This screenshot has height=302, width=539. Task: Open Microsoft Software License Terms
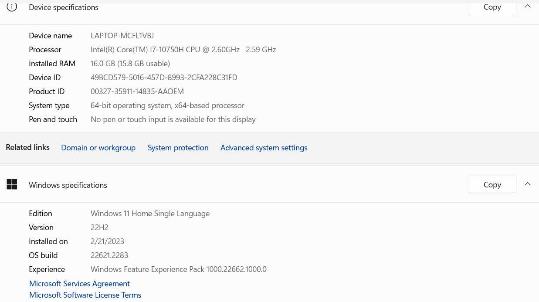coord(85,295)
